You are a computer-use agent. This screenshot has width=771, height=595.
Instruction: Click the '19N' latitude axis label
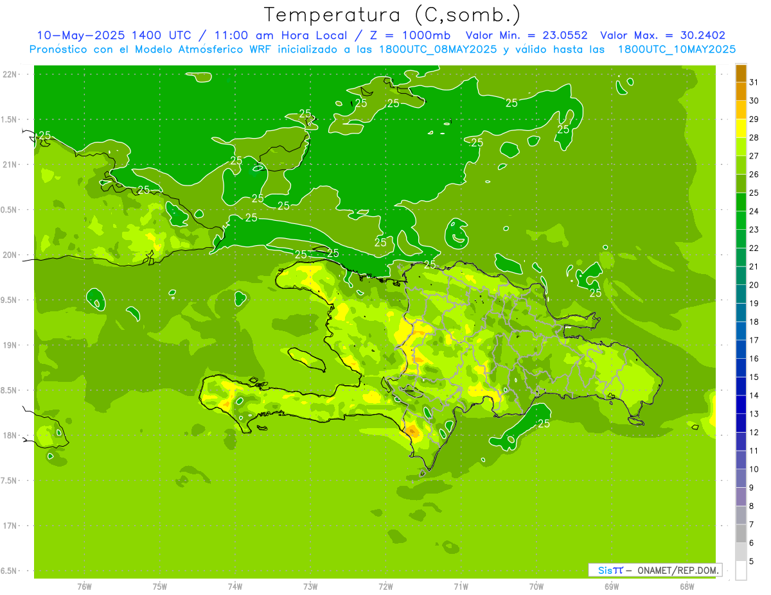coord(10,345)
